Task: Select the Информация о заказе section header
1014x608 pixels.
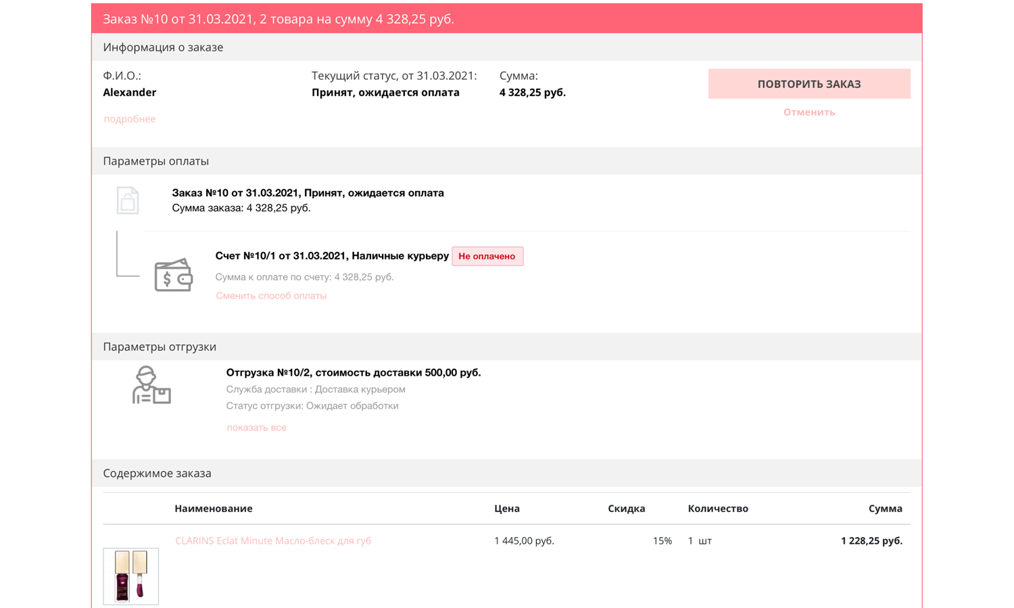Action: point(163,47)
